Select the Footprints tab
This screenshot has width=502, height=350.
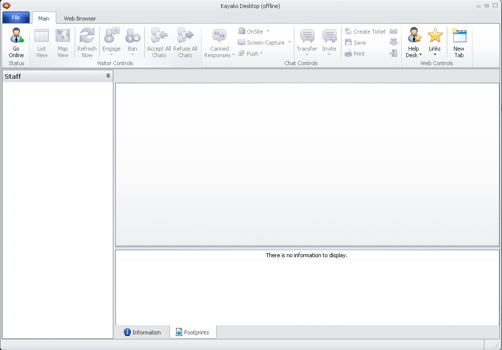pyautogui.click(x=193, y=332)
